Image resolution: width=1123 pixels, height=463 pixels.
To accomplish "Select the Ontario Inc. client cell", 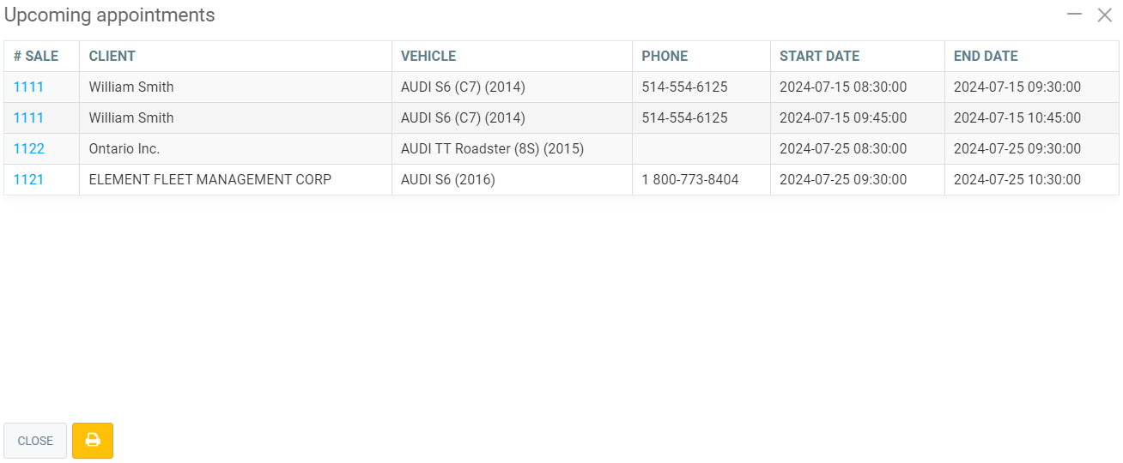I will pyautogui.click(x=124, y=148).
